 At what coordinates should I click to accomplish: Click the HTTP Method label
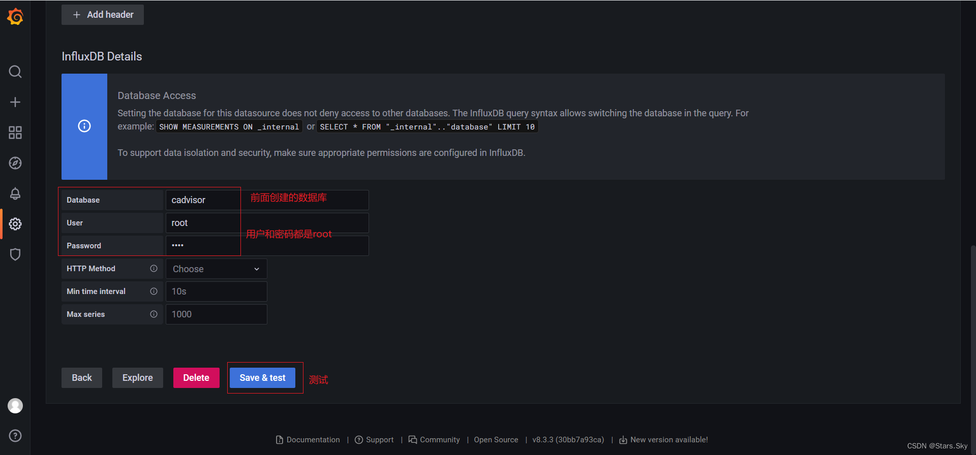click(x=91, y=269)
